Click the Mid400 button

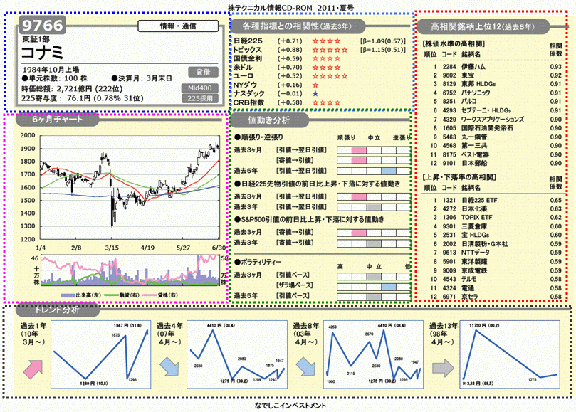(200, 88)
